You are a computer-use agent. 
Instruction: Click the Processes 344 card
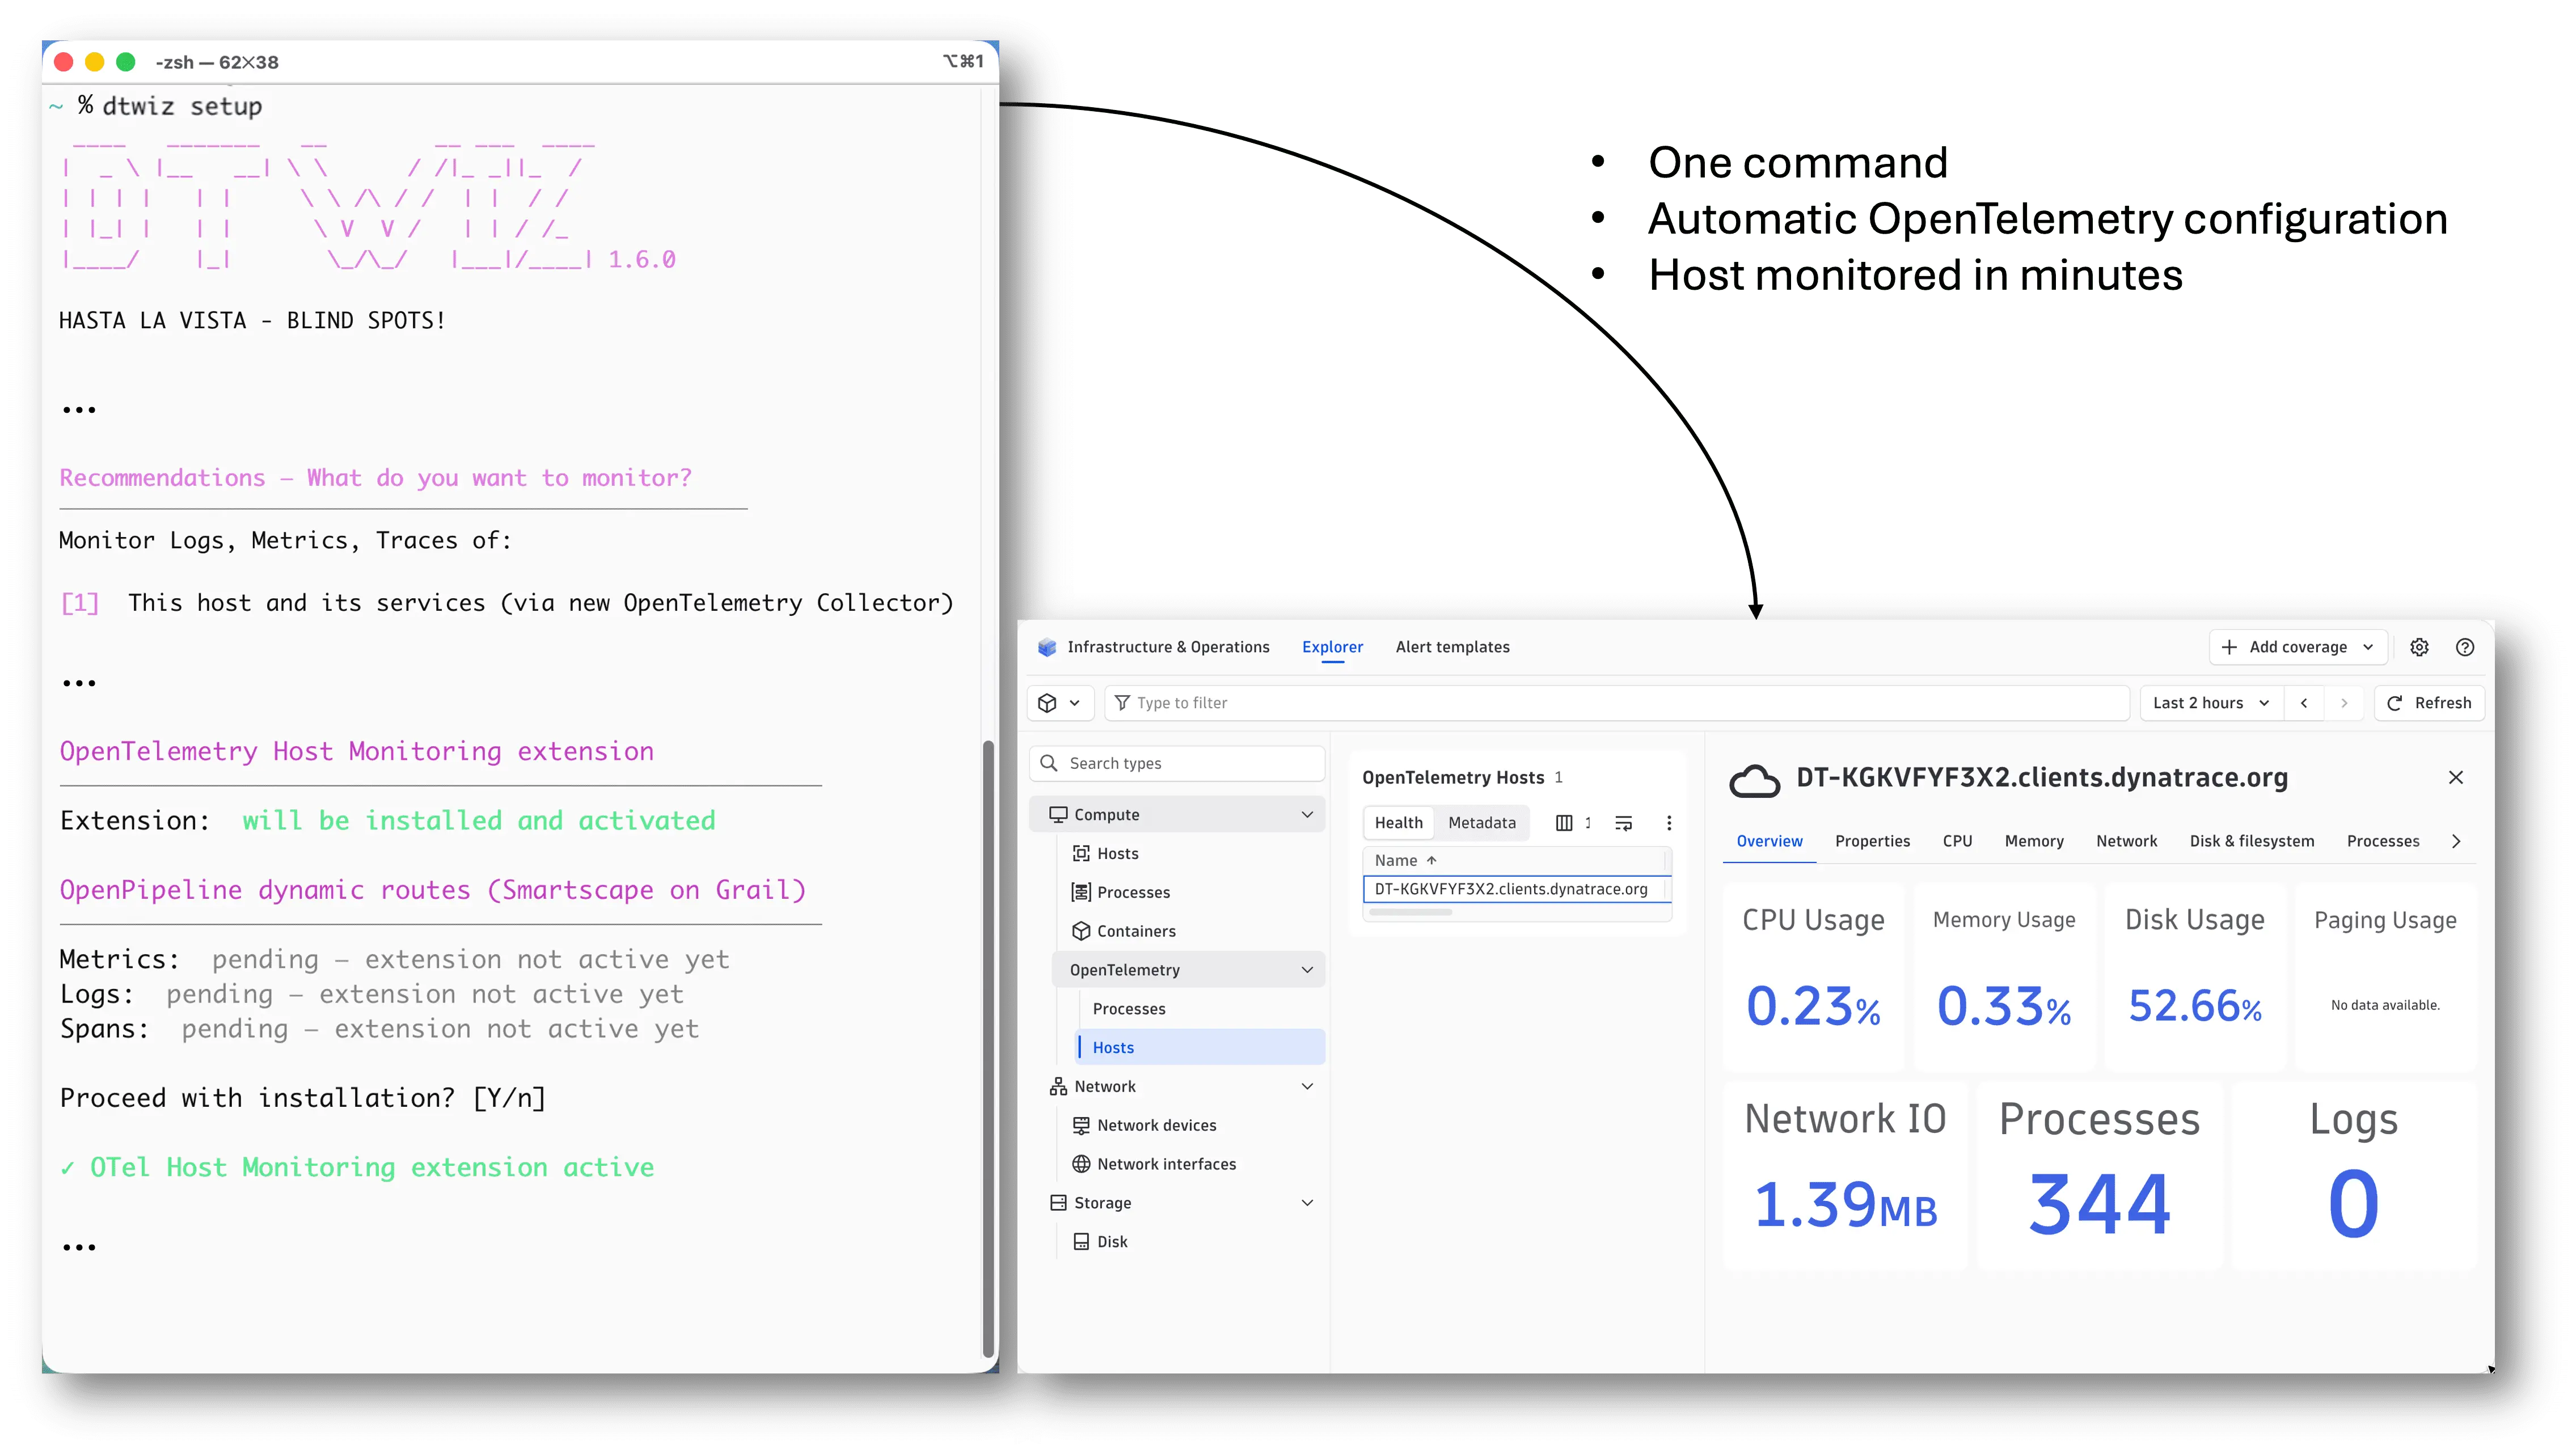tap(2099, 1175)
